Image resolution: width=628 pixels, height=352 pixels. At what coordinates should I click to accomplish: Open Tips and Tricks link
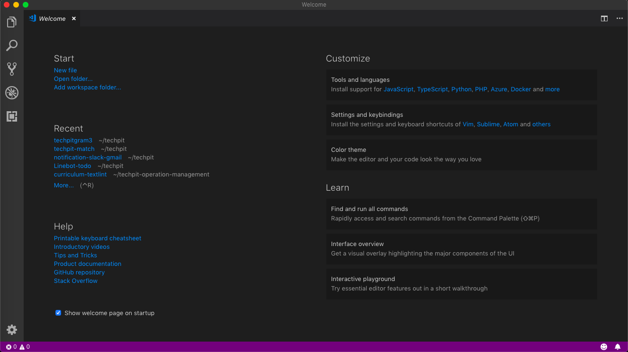(x=75, y=255)
